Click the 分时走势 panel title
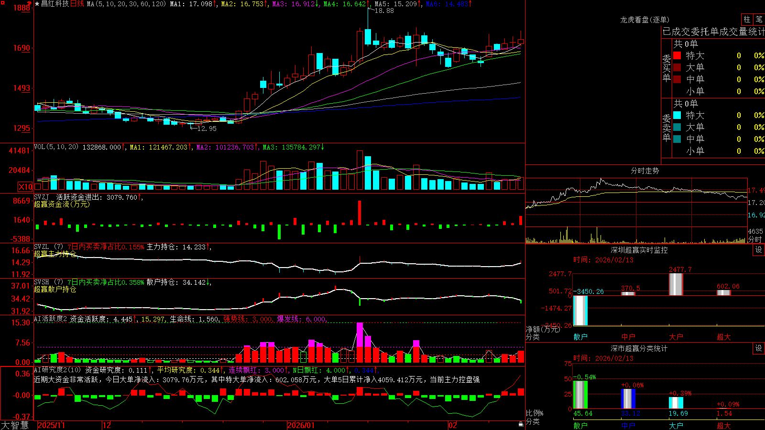 [645, 171]
